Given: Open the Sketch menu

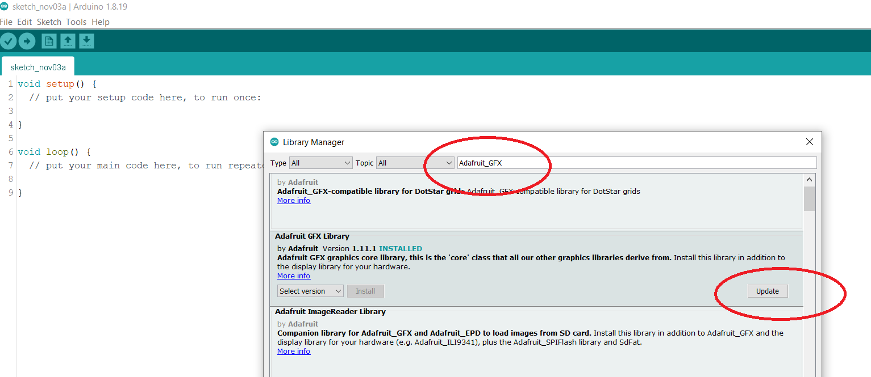Looking at the screenshot, I should coord(49,22).
